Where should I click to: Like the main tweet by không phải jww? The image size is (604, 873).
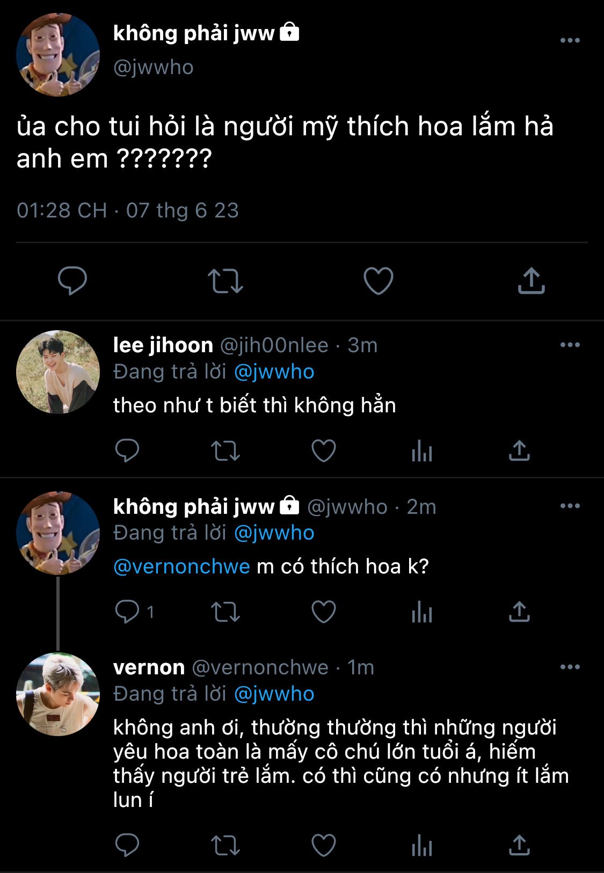click(x=379, y=281)
